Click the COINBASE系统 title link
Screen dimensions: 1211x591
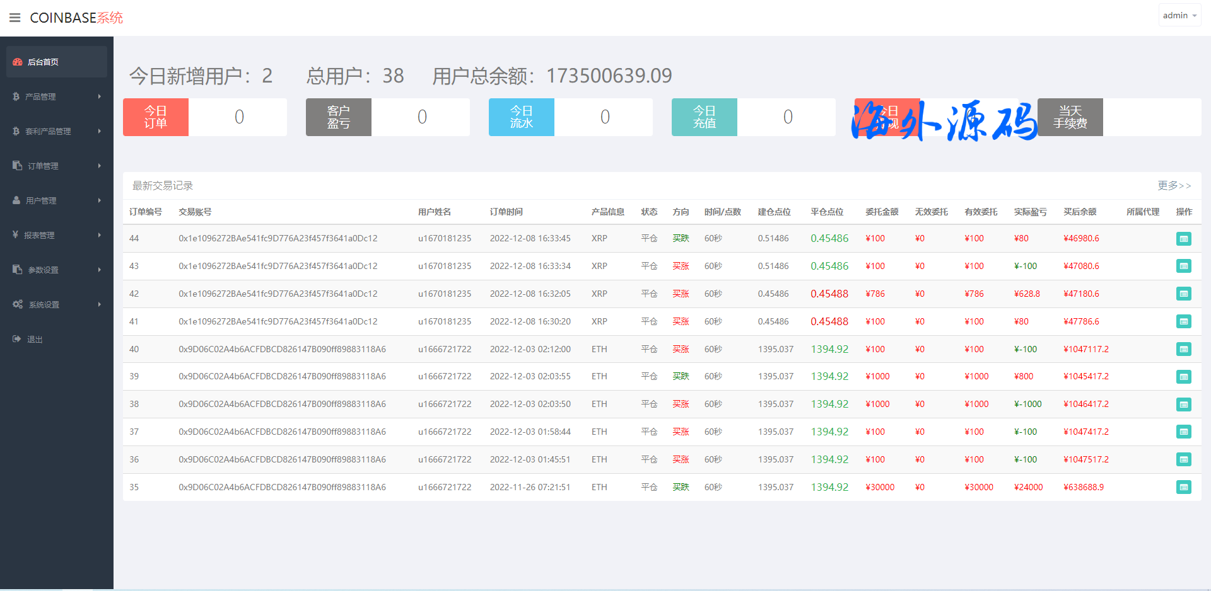[76, 18]
